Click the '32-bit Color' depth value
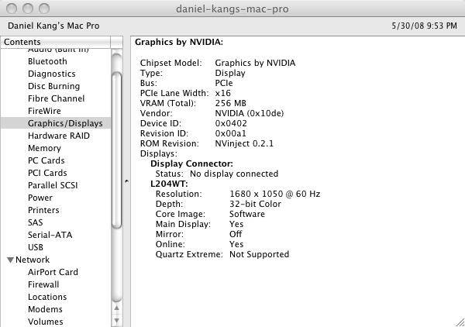The height and width of the screenshot is (327, 465). [x=255, y=204]
